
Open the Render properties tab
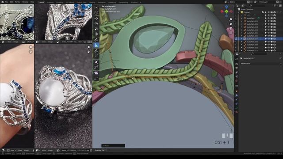(237, 64)
